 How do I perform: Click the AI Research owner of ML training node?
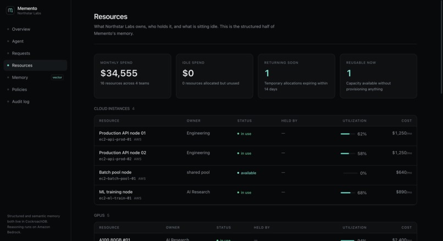point(198,192)
